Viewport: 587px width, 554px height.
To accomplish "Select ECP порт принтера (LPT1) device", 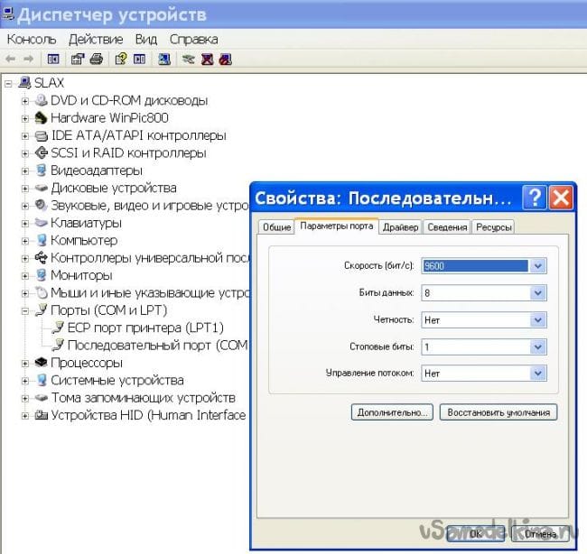I will click(x=145, y=328).
